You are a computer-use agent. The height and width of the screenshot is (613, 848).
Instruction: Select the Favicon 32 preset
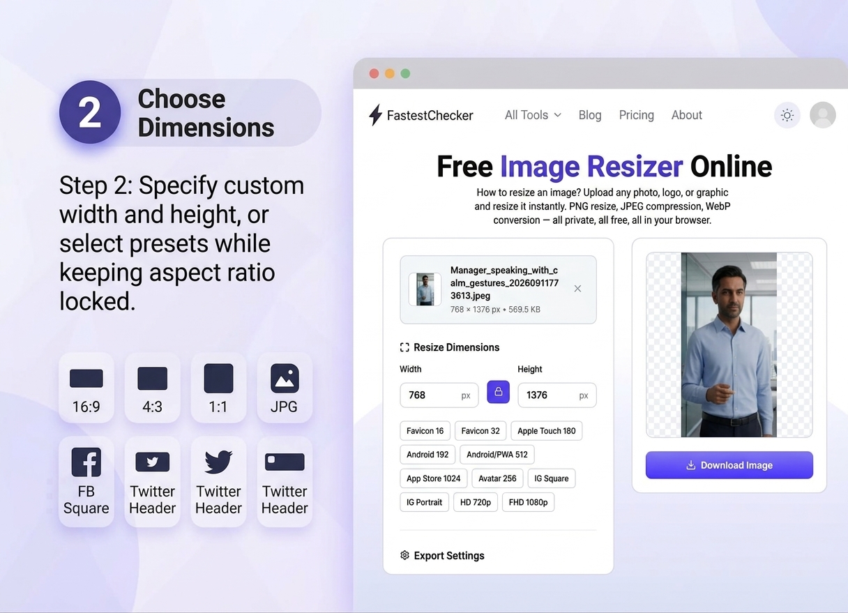click(x=480, y=431)
